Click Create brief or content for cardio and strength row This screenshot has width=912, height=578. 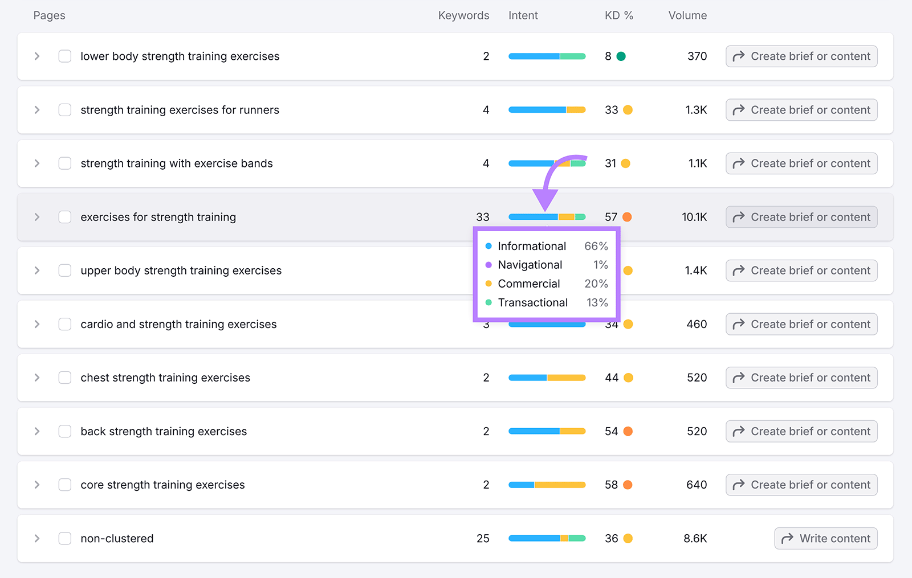point(801,324)
